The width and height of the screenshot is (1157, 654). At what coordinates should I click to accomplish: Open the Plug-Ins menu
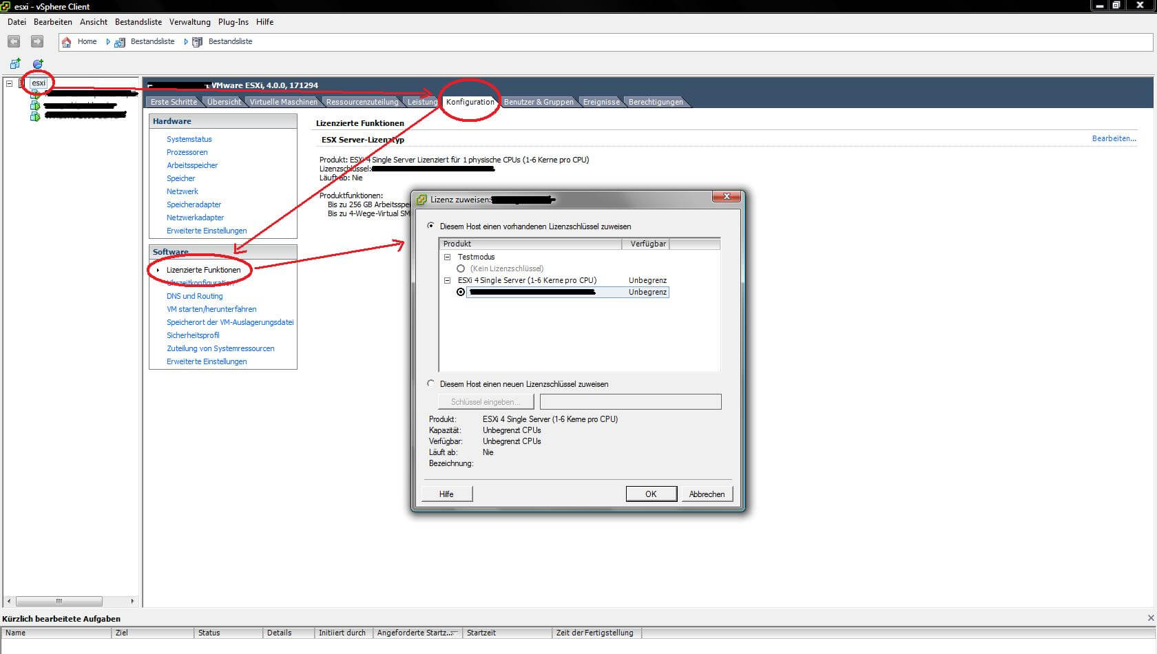(x=233, y=22)
